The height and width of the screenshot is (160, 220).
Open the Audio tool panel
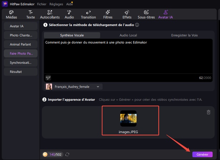(x=69, y=14)
